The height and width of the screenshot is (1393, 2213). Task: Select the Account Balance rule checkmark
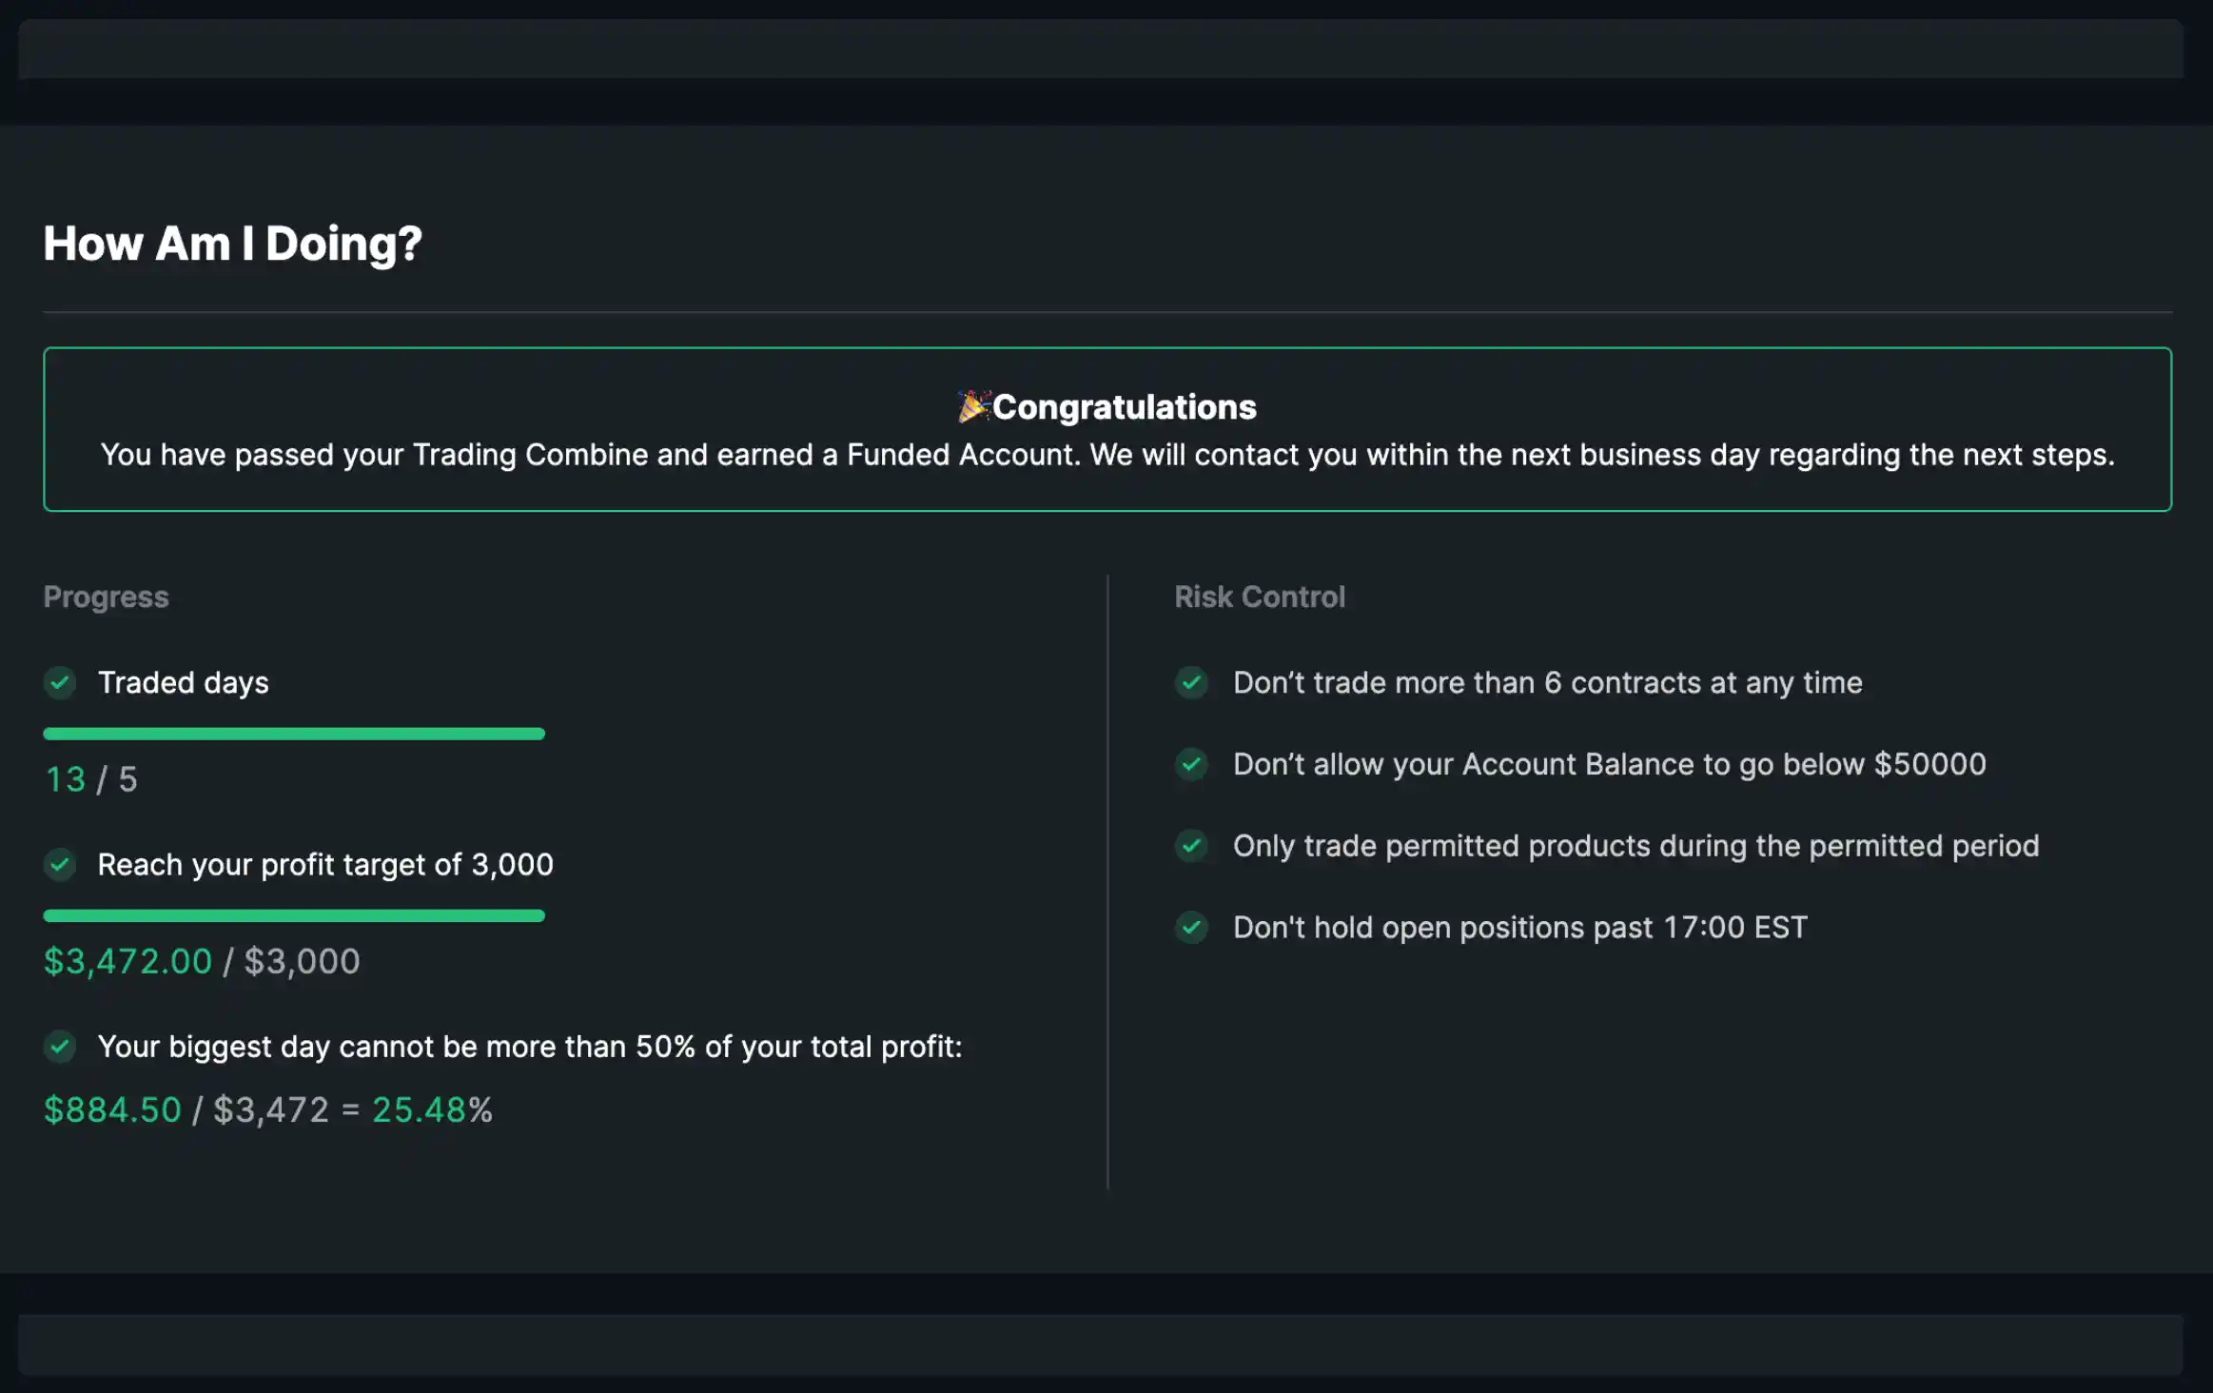coord(1192,765)
